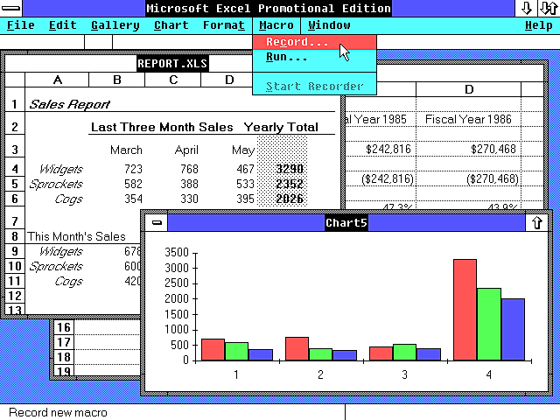Image resolution: width=560 pixels, height=420 pixels.
Task: Open the File menu
Action: pyautogui.click(x=21, y=25)
